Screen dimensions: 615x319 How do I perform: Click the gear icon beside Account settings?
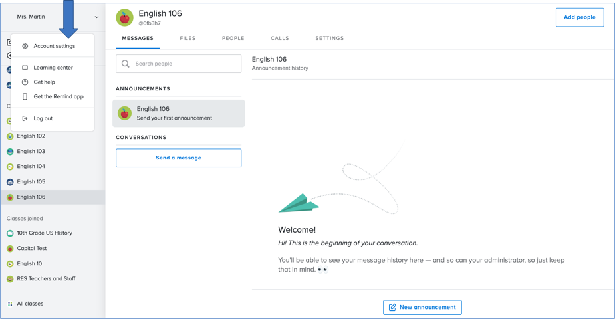pyautogui.click(x=25, y=46)
